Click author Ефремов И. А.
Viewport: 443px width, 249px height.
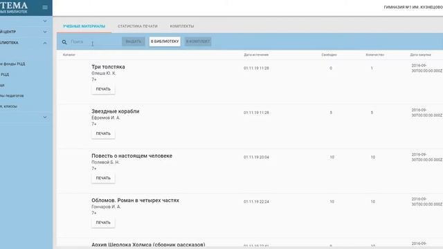tap(106, 118)
